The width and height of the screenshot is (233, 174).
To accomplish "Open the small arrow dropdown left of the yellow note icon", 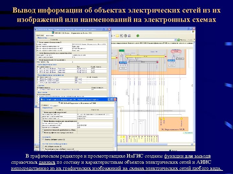I will 114,36.
